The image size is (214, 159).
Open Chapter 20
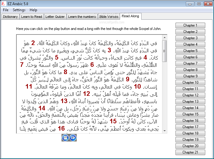(190, 146)
